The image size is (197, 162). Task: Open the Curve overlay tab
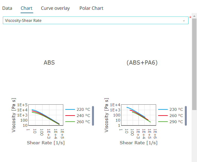55,8
